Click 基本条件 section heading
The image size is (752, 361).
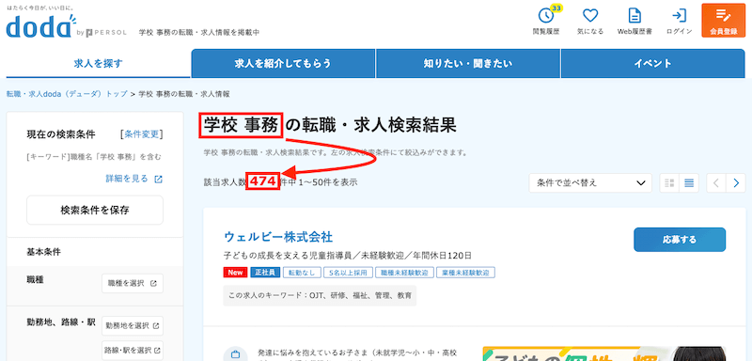tap(43, 252)
